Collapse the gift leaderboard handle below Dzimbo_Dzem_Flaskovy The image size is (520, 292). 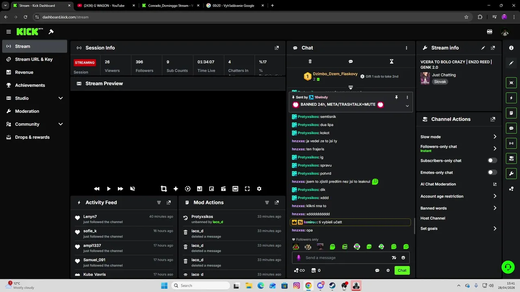pyautogui.click(x=351, y=87)
